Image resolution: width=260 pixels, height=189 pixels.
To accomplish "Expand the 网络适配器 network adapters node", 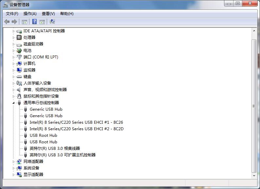I will point(14,162).
